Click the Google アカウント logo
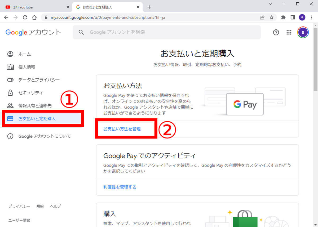The image size is (318, 227). tap(33, 32)
